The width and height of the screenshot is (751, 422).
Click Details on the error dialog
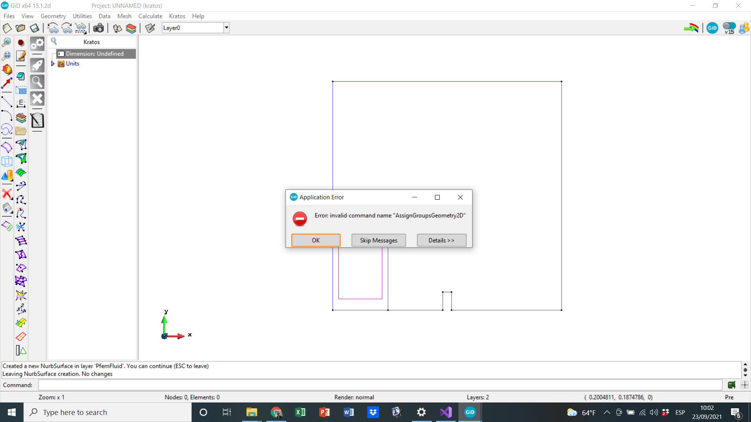441,240
